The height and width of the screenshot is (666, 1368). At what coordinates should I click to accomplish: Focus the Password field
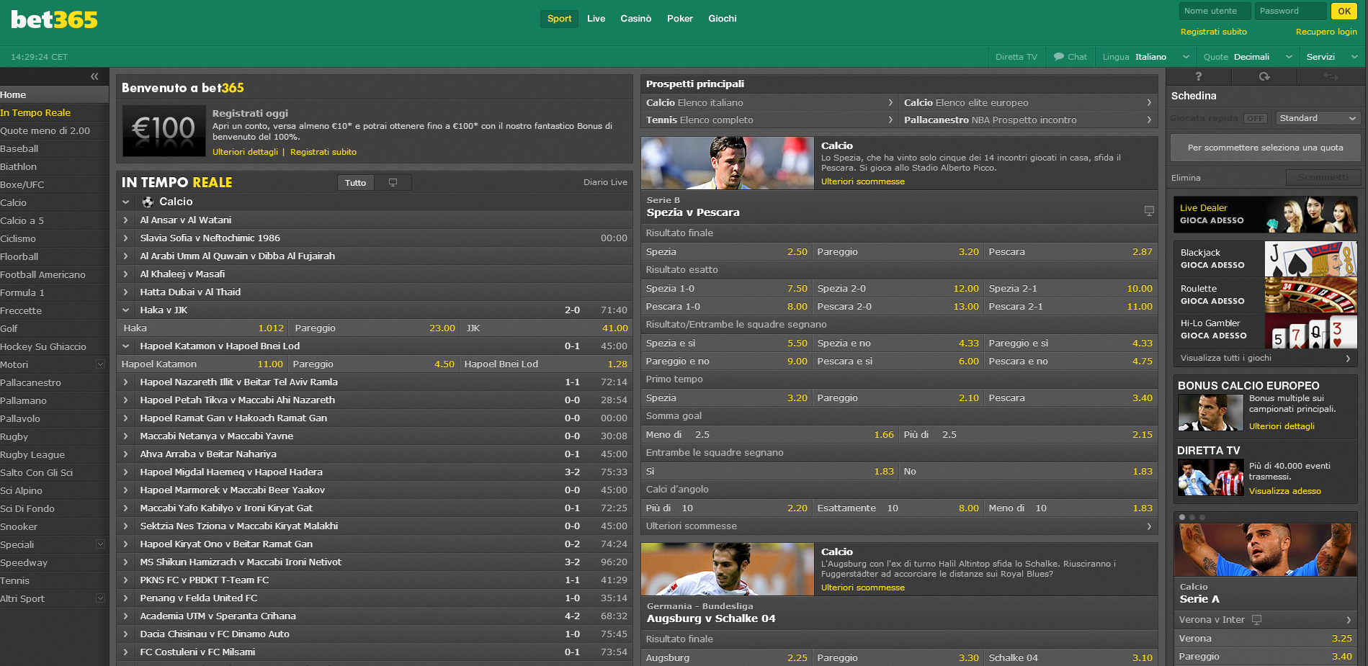[1290, 11]
